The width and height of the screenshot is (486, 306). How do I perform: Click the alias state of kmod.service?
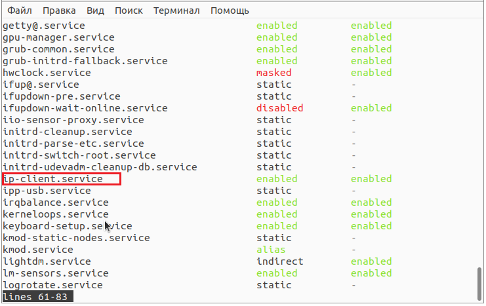pyautogui.click(x=271, y=250)
